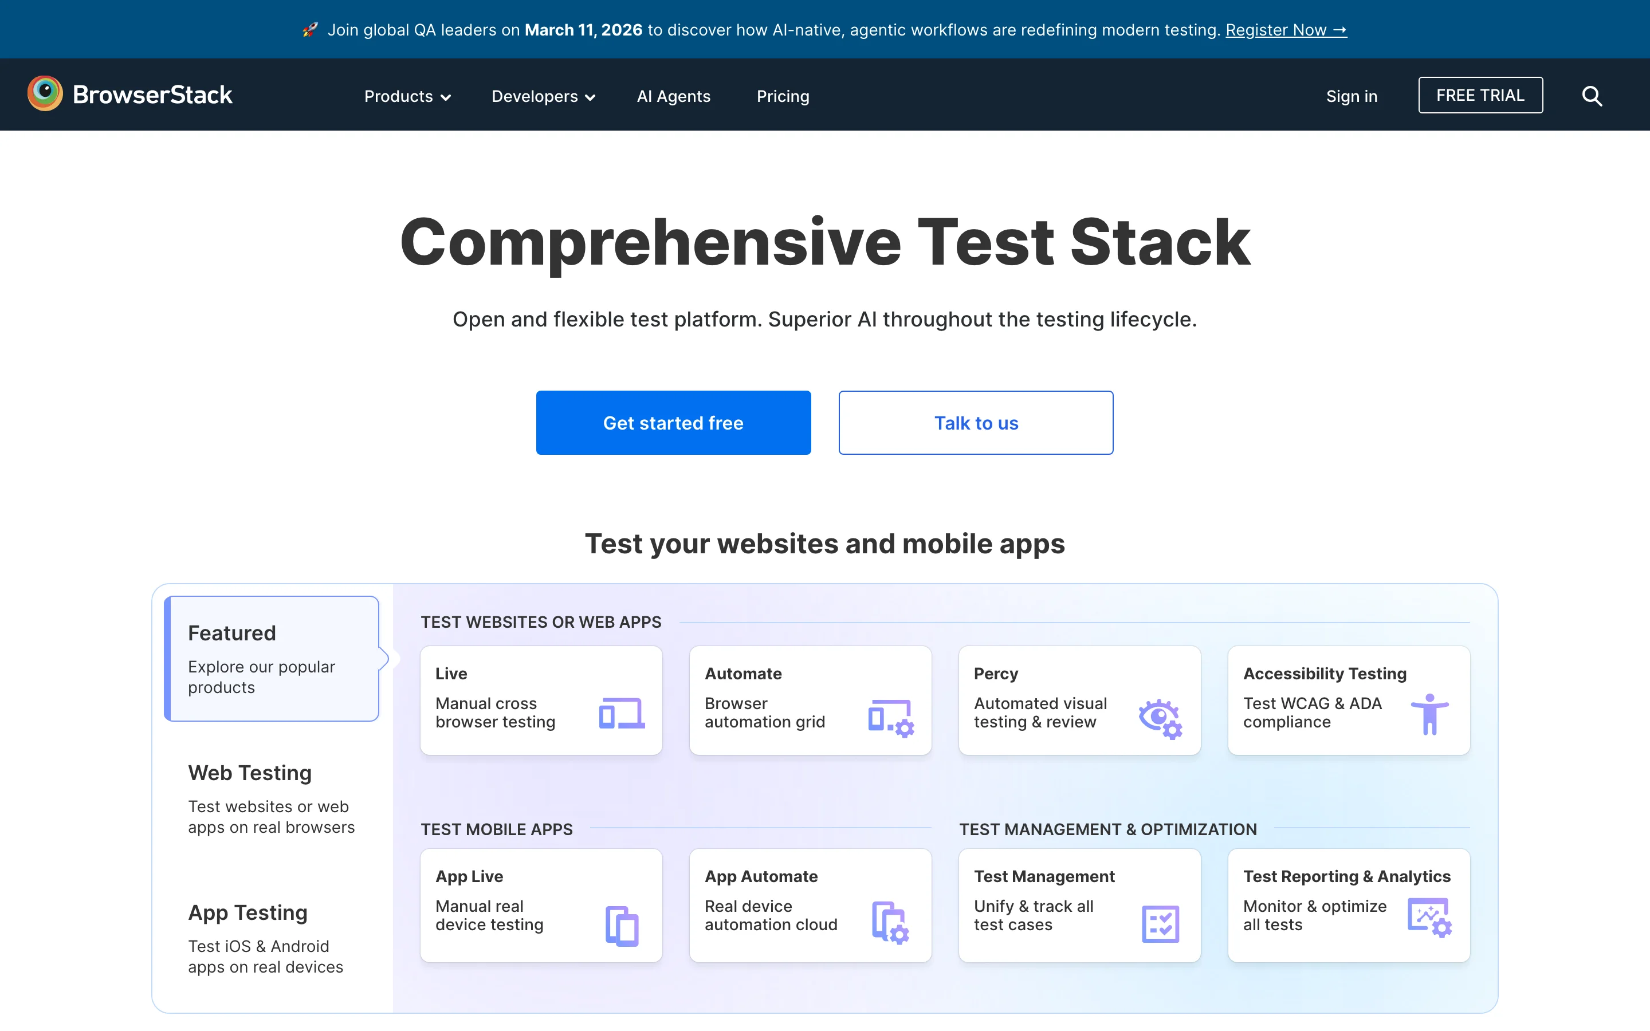Open the search icon in the navigation bar

1592,96
